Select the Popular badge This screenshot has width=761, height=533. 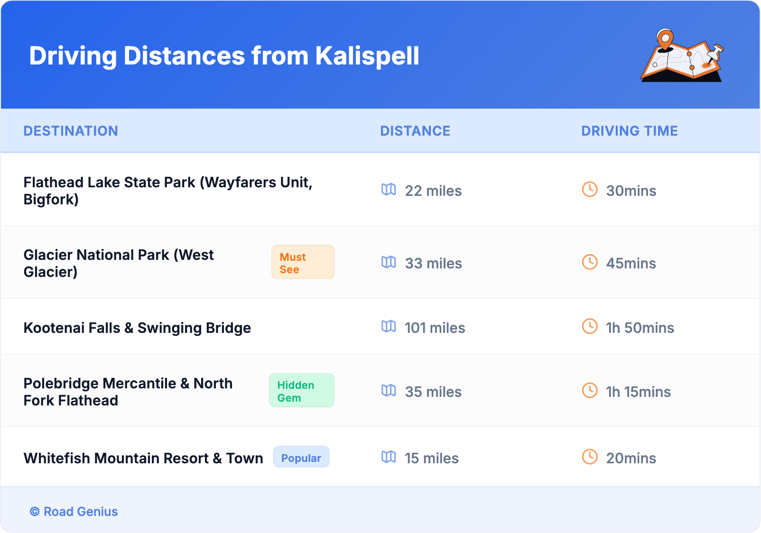click(301, 457)
